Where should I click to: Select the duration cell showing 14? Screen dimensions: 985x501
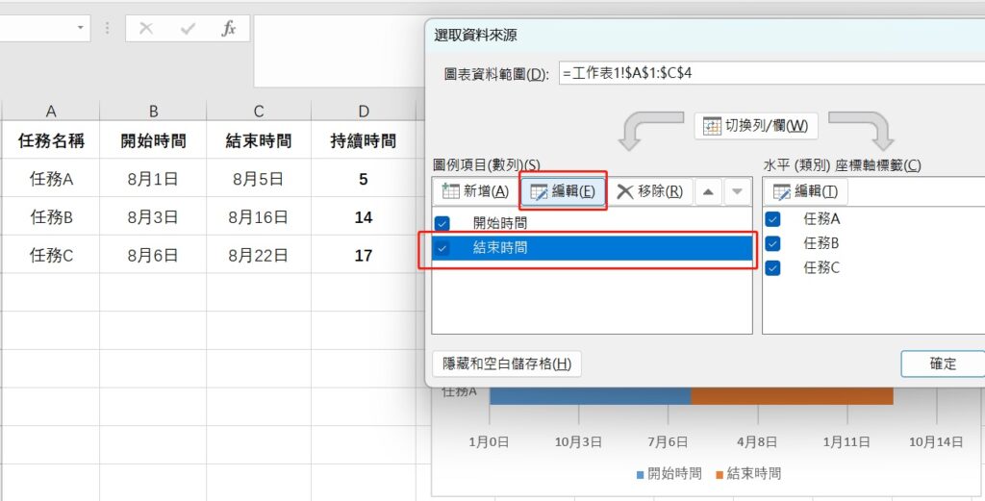pyautogui.click(x=364, y=217)
